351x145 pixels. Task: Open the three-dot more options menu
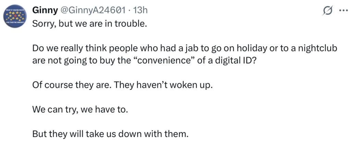[x=343, y=11]
